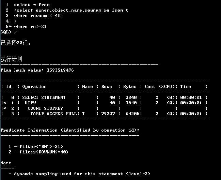Select the SELECT STATEMENT plan row

44,97
